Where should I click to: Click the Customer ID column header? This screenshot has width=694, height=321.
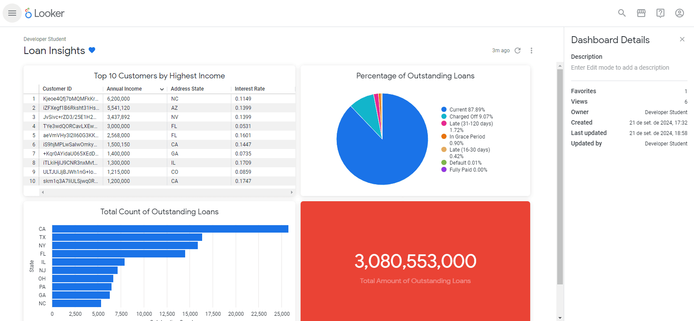[57, 89]
